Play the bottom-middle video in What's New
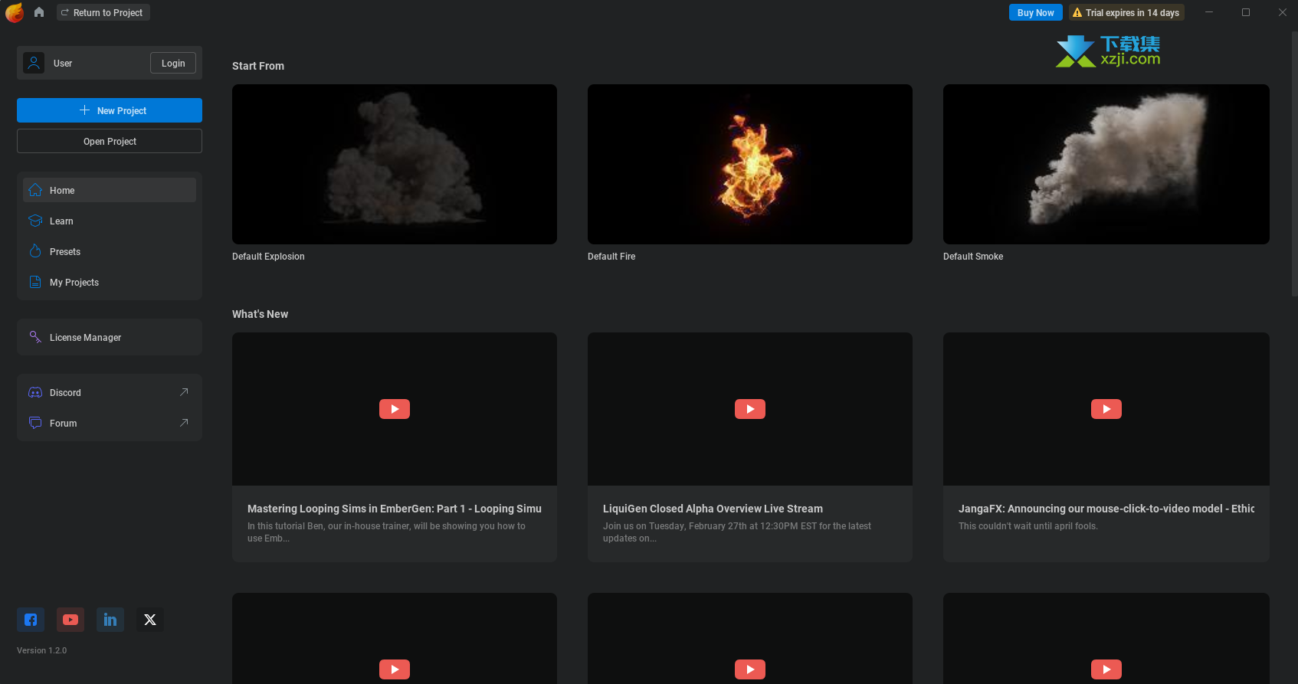Image resolution: width=1298 pixels, height=684 pixels. pyautogui.click(x=750, y=669)
